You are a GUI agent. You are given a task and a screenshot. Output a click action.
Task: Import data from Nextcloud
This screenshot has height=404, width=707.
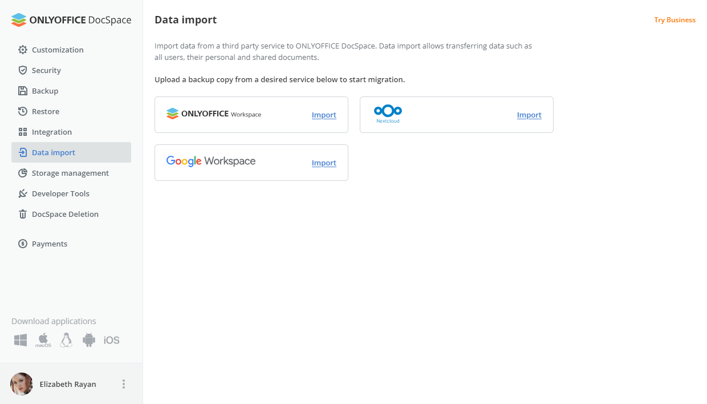click(x=529, y=115)
